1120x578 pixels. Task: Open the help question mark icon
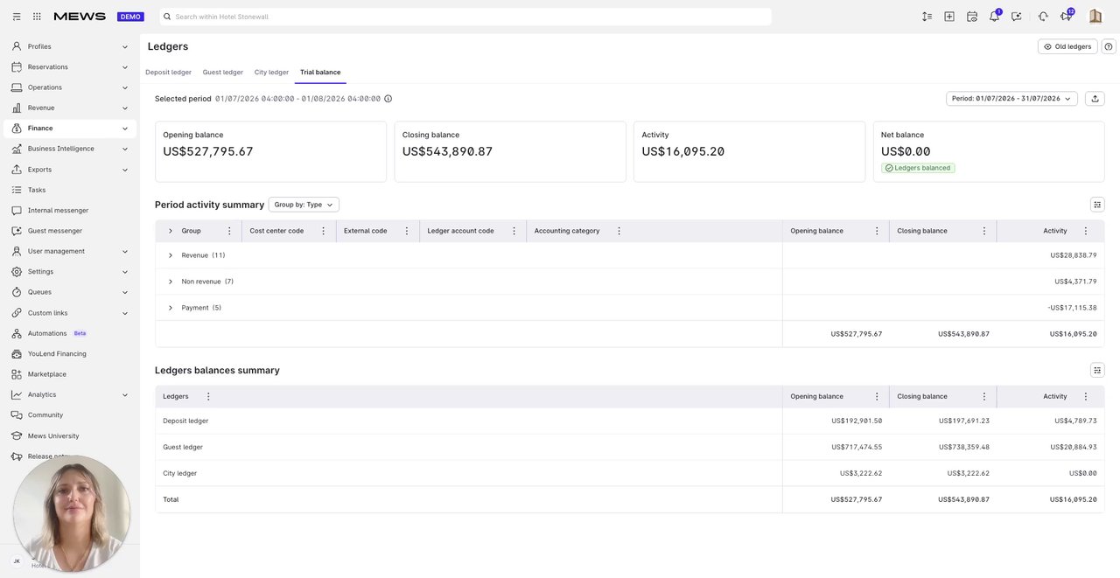pos(1109,46)
